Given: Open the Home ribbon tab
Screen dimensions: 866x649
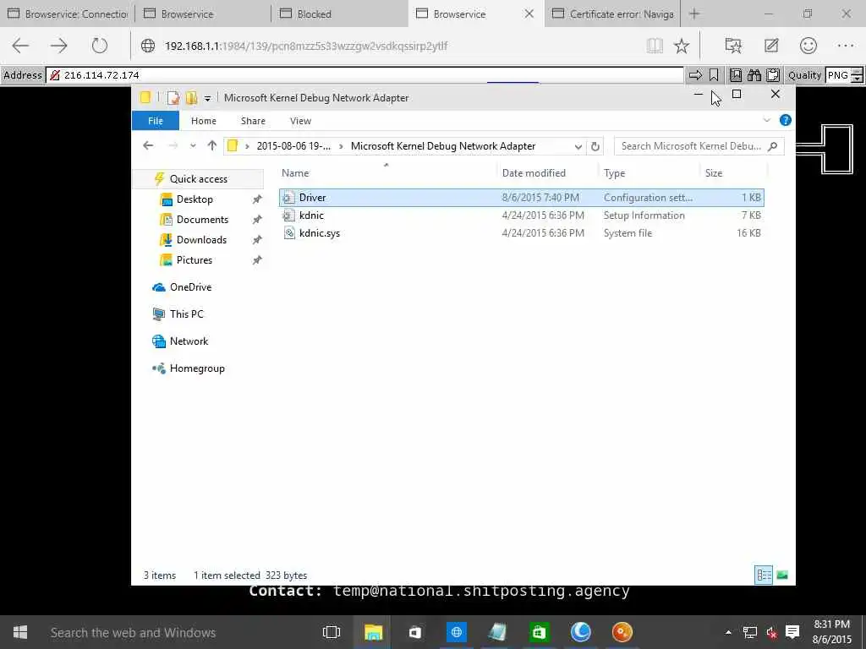Looking at the screenshot, I should [204, 121].
